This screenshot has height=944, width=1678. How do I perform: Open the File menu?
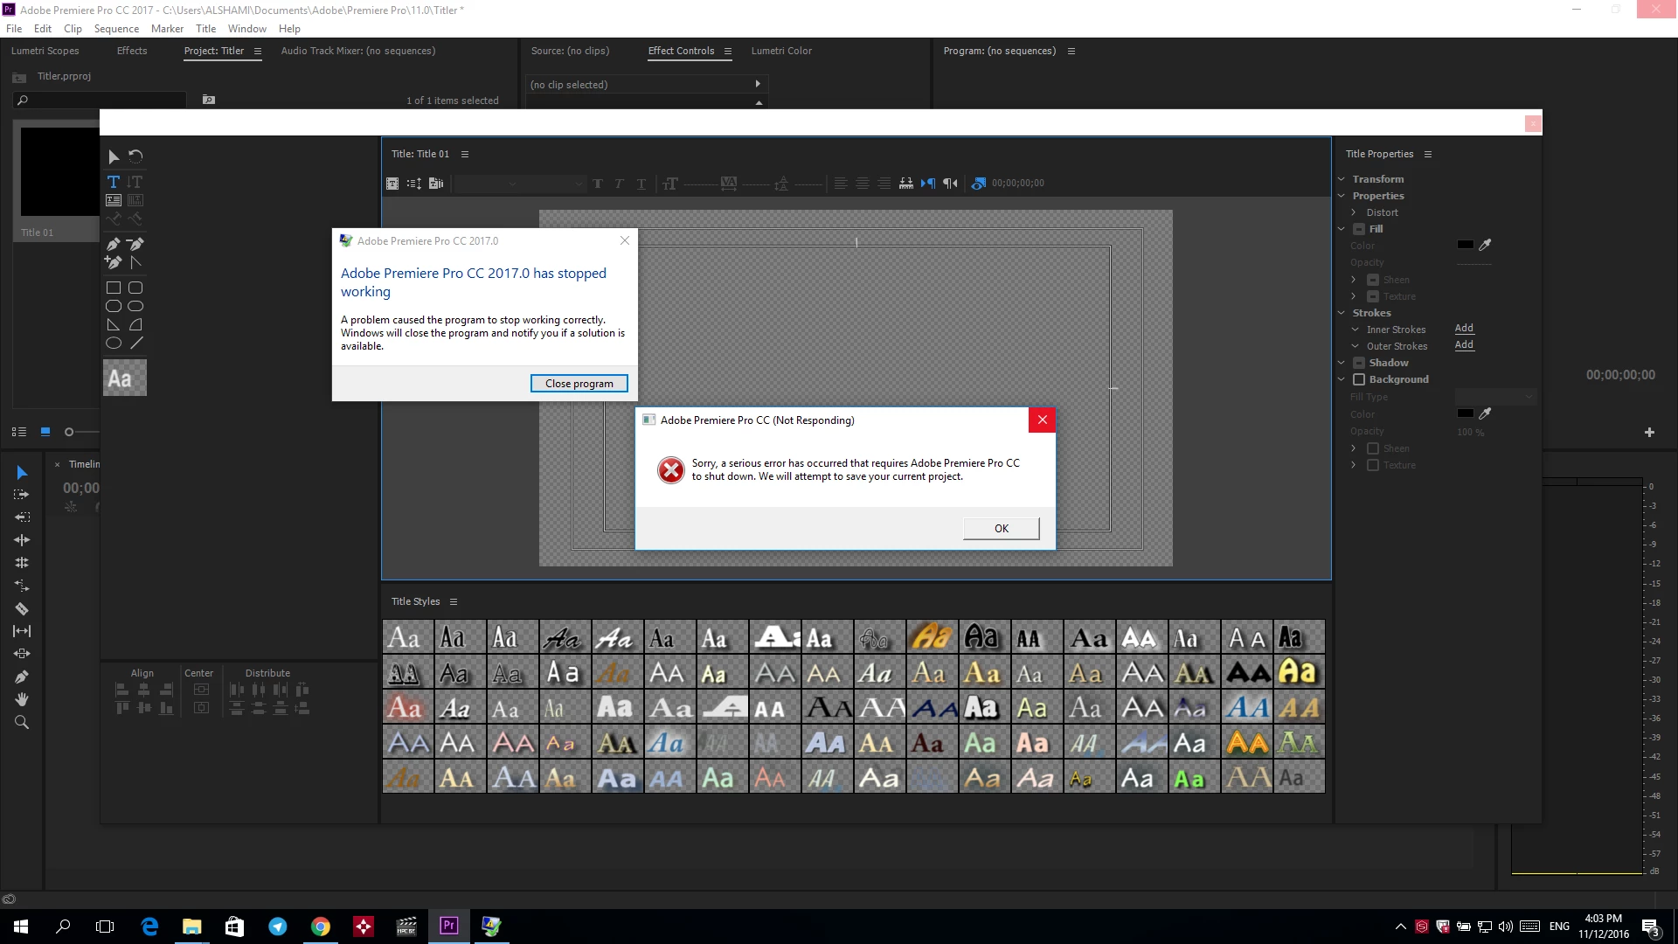pos(14,29)
